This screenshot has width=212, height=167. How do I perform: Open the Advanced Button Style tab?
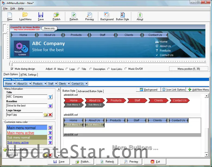(x=90, y=91)
